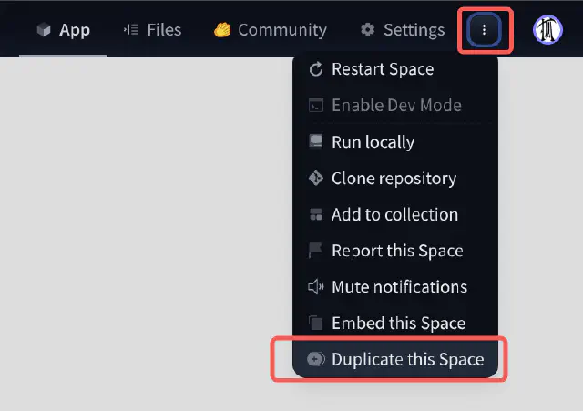Image resolution: width=583 pixels, height=411 pixels.
Task: Go to the Community tab
Action: [270, 30]
